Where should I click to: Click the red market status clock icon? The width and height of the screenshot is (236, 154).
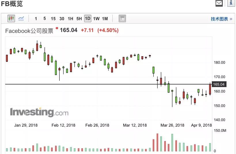tap(57, 28)
